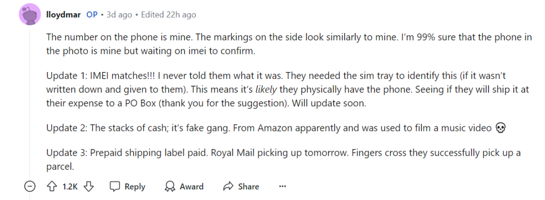Downvote the lloydmar comment
Image resolution: width=545 pixels, height=200 pixels.
coord(89,186)
